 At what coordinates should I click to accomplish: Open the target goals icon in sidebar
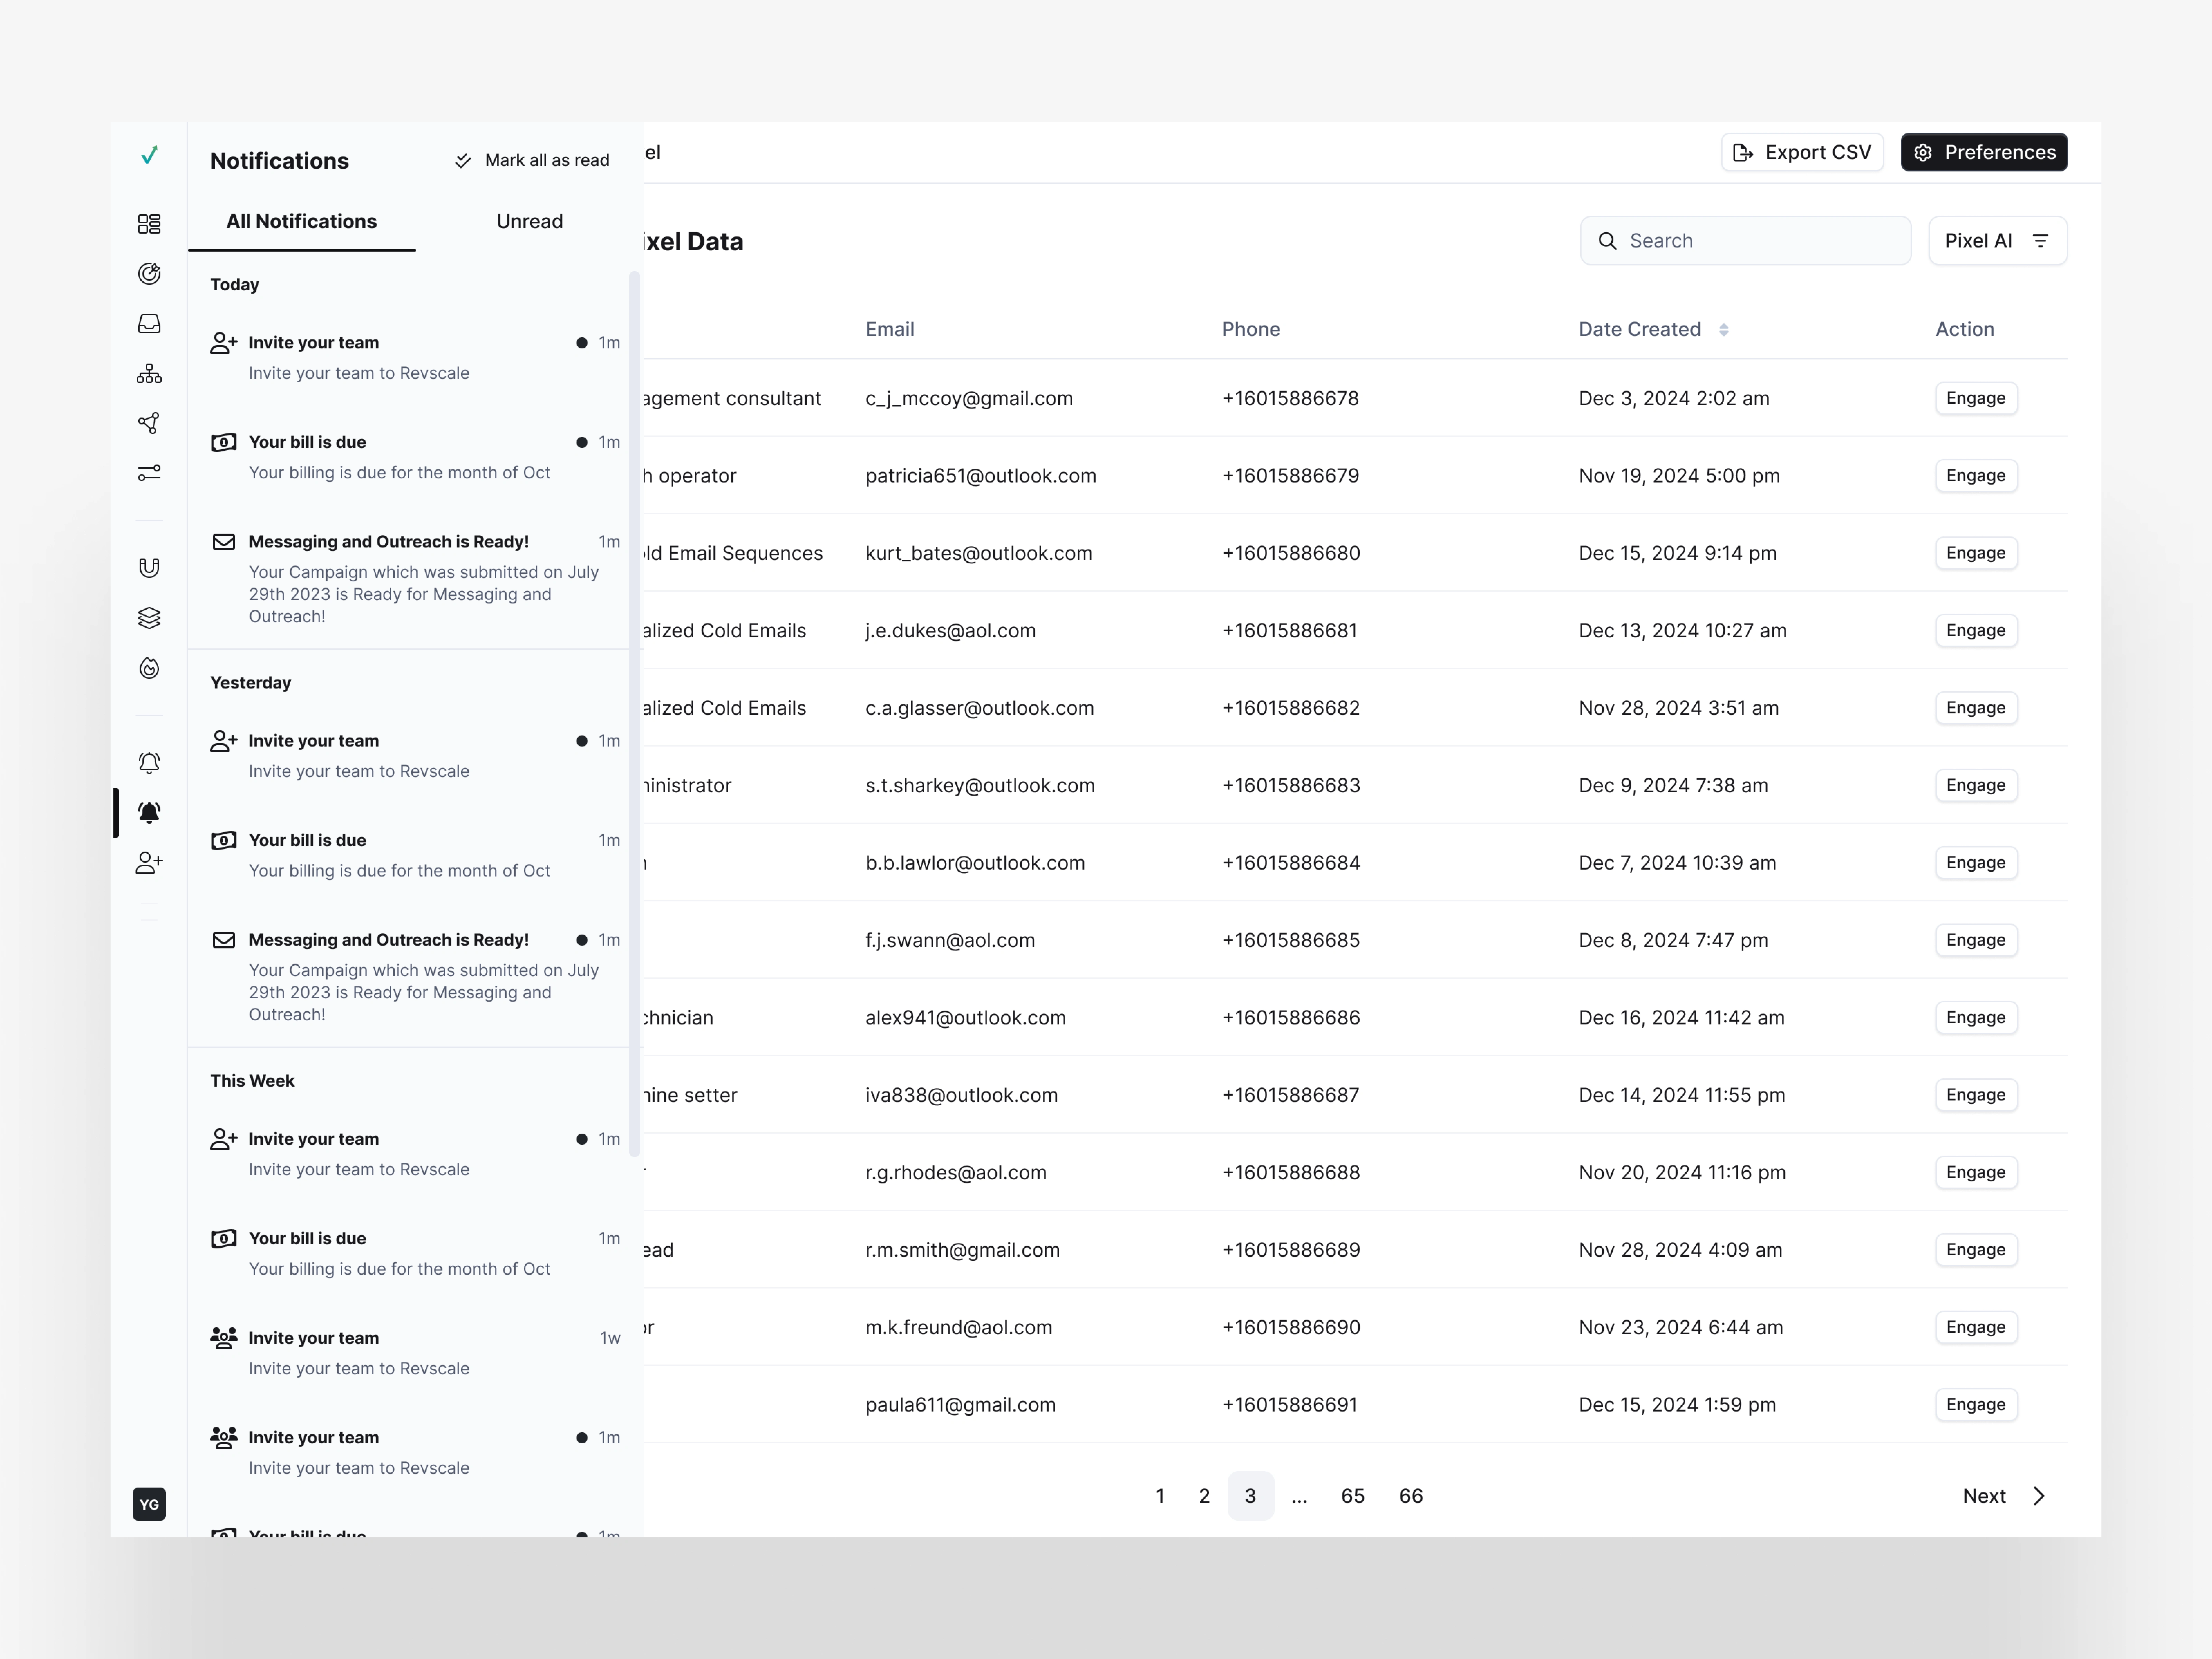click(149, 274)
